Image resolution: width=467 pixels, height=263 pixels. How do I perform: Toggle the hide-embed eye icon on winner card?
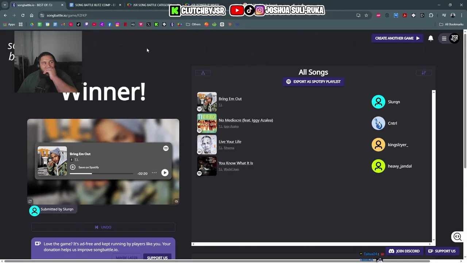click(x=176, y=201)
